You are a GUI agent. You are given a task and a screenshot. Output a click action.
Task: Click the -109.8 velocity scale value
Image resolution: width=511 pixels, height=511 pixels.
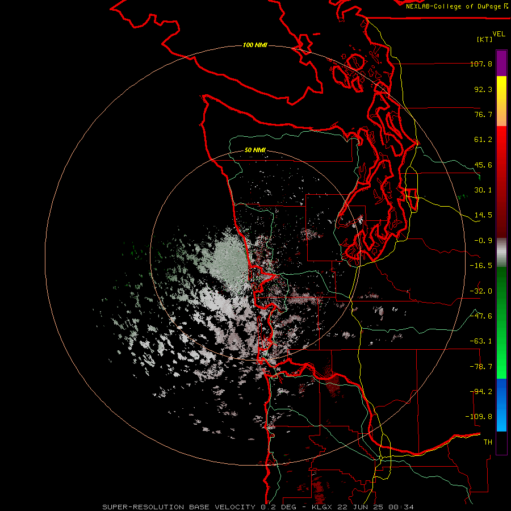[479, 417]
